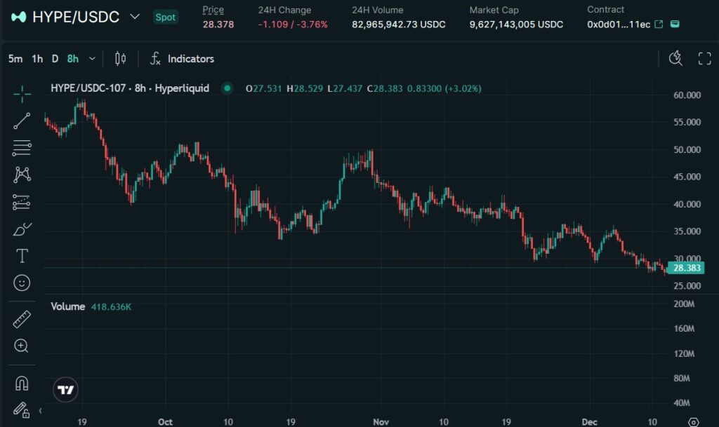Toggle lock all drawing tools
Image resolution: width=719 pixels, height=427 pixels.
coord(22,409)
